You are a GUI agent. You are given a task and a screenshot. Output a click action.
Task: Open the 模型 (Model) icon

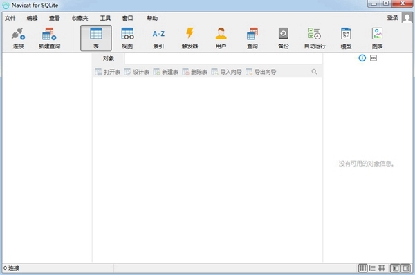[346, 38]
